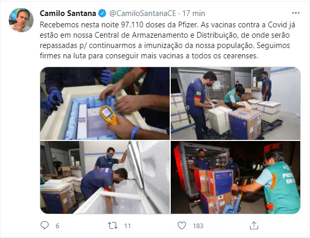
Task: Click the like count number 183
Action: tap(198, 226)
